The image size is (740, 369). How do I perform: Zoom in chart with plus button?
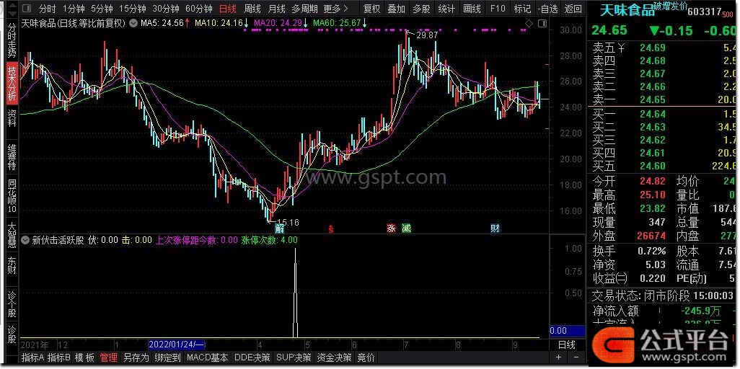point(559,357)
